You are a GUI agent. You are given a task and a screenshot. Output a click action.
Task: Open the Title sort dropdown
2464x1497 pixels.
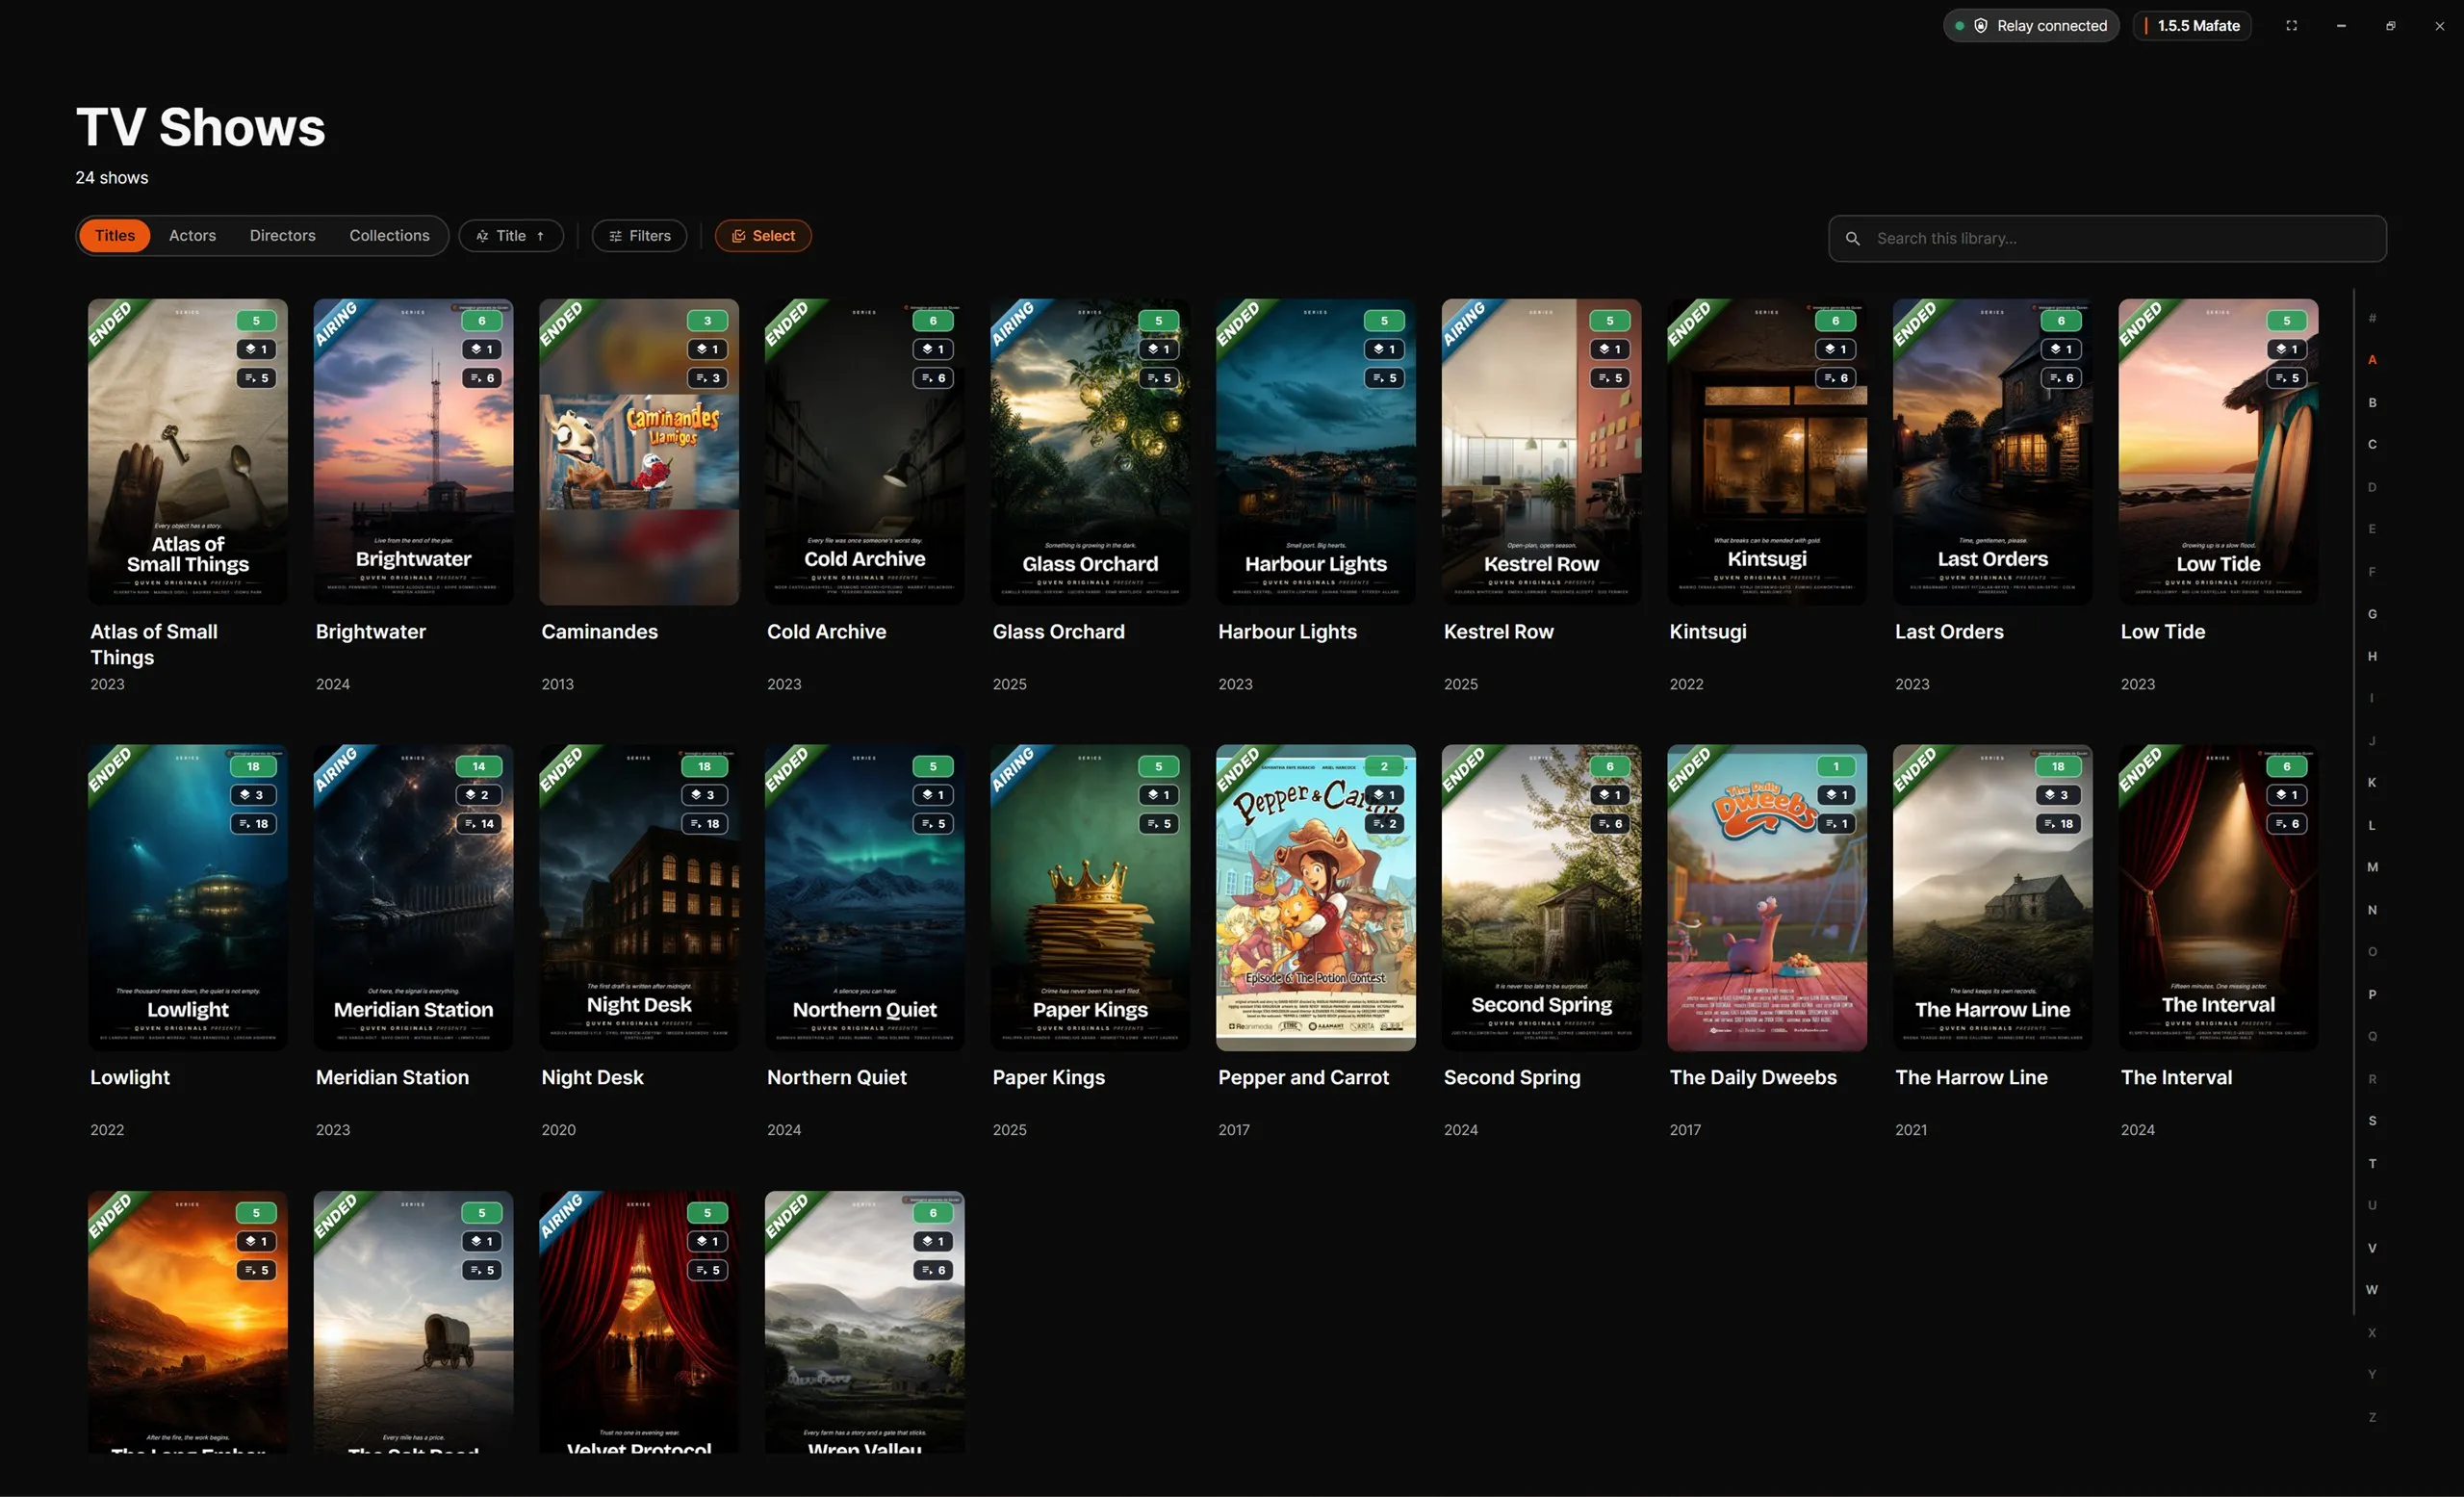click(511, 236)
